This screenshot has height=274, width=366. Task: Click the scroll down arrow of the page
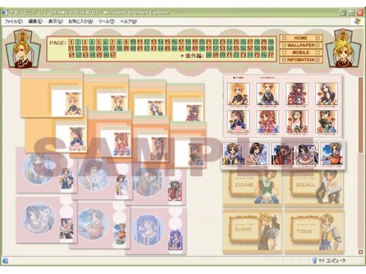click(x=360, y=252)
